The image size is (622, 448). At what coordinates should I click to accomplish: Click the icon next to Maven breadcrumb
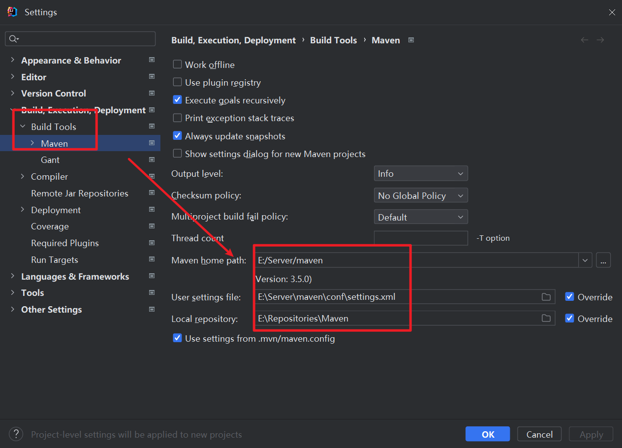pyautogui.click(x=411, y=40)
